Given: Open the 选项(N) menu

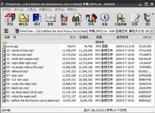Looking at the screenshot, I should pyautogui.click(x=59, y=10).
